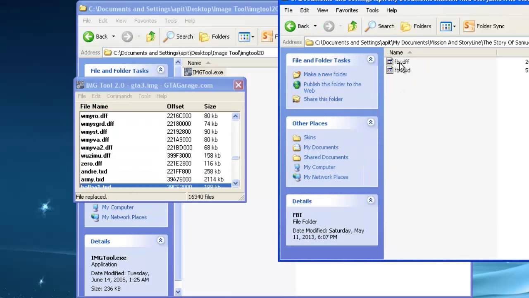
Task: Select wmyst.dff row in IMG Tool
Action: (x=155, y=132)
